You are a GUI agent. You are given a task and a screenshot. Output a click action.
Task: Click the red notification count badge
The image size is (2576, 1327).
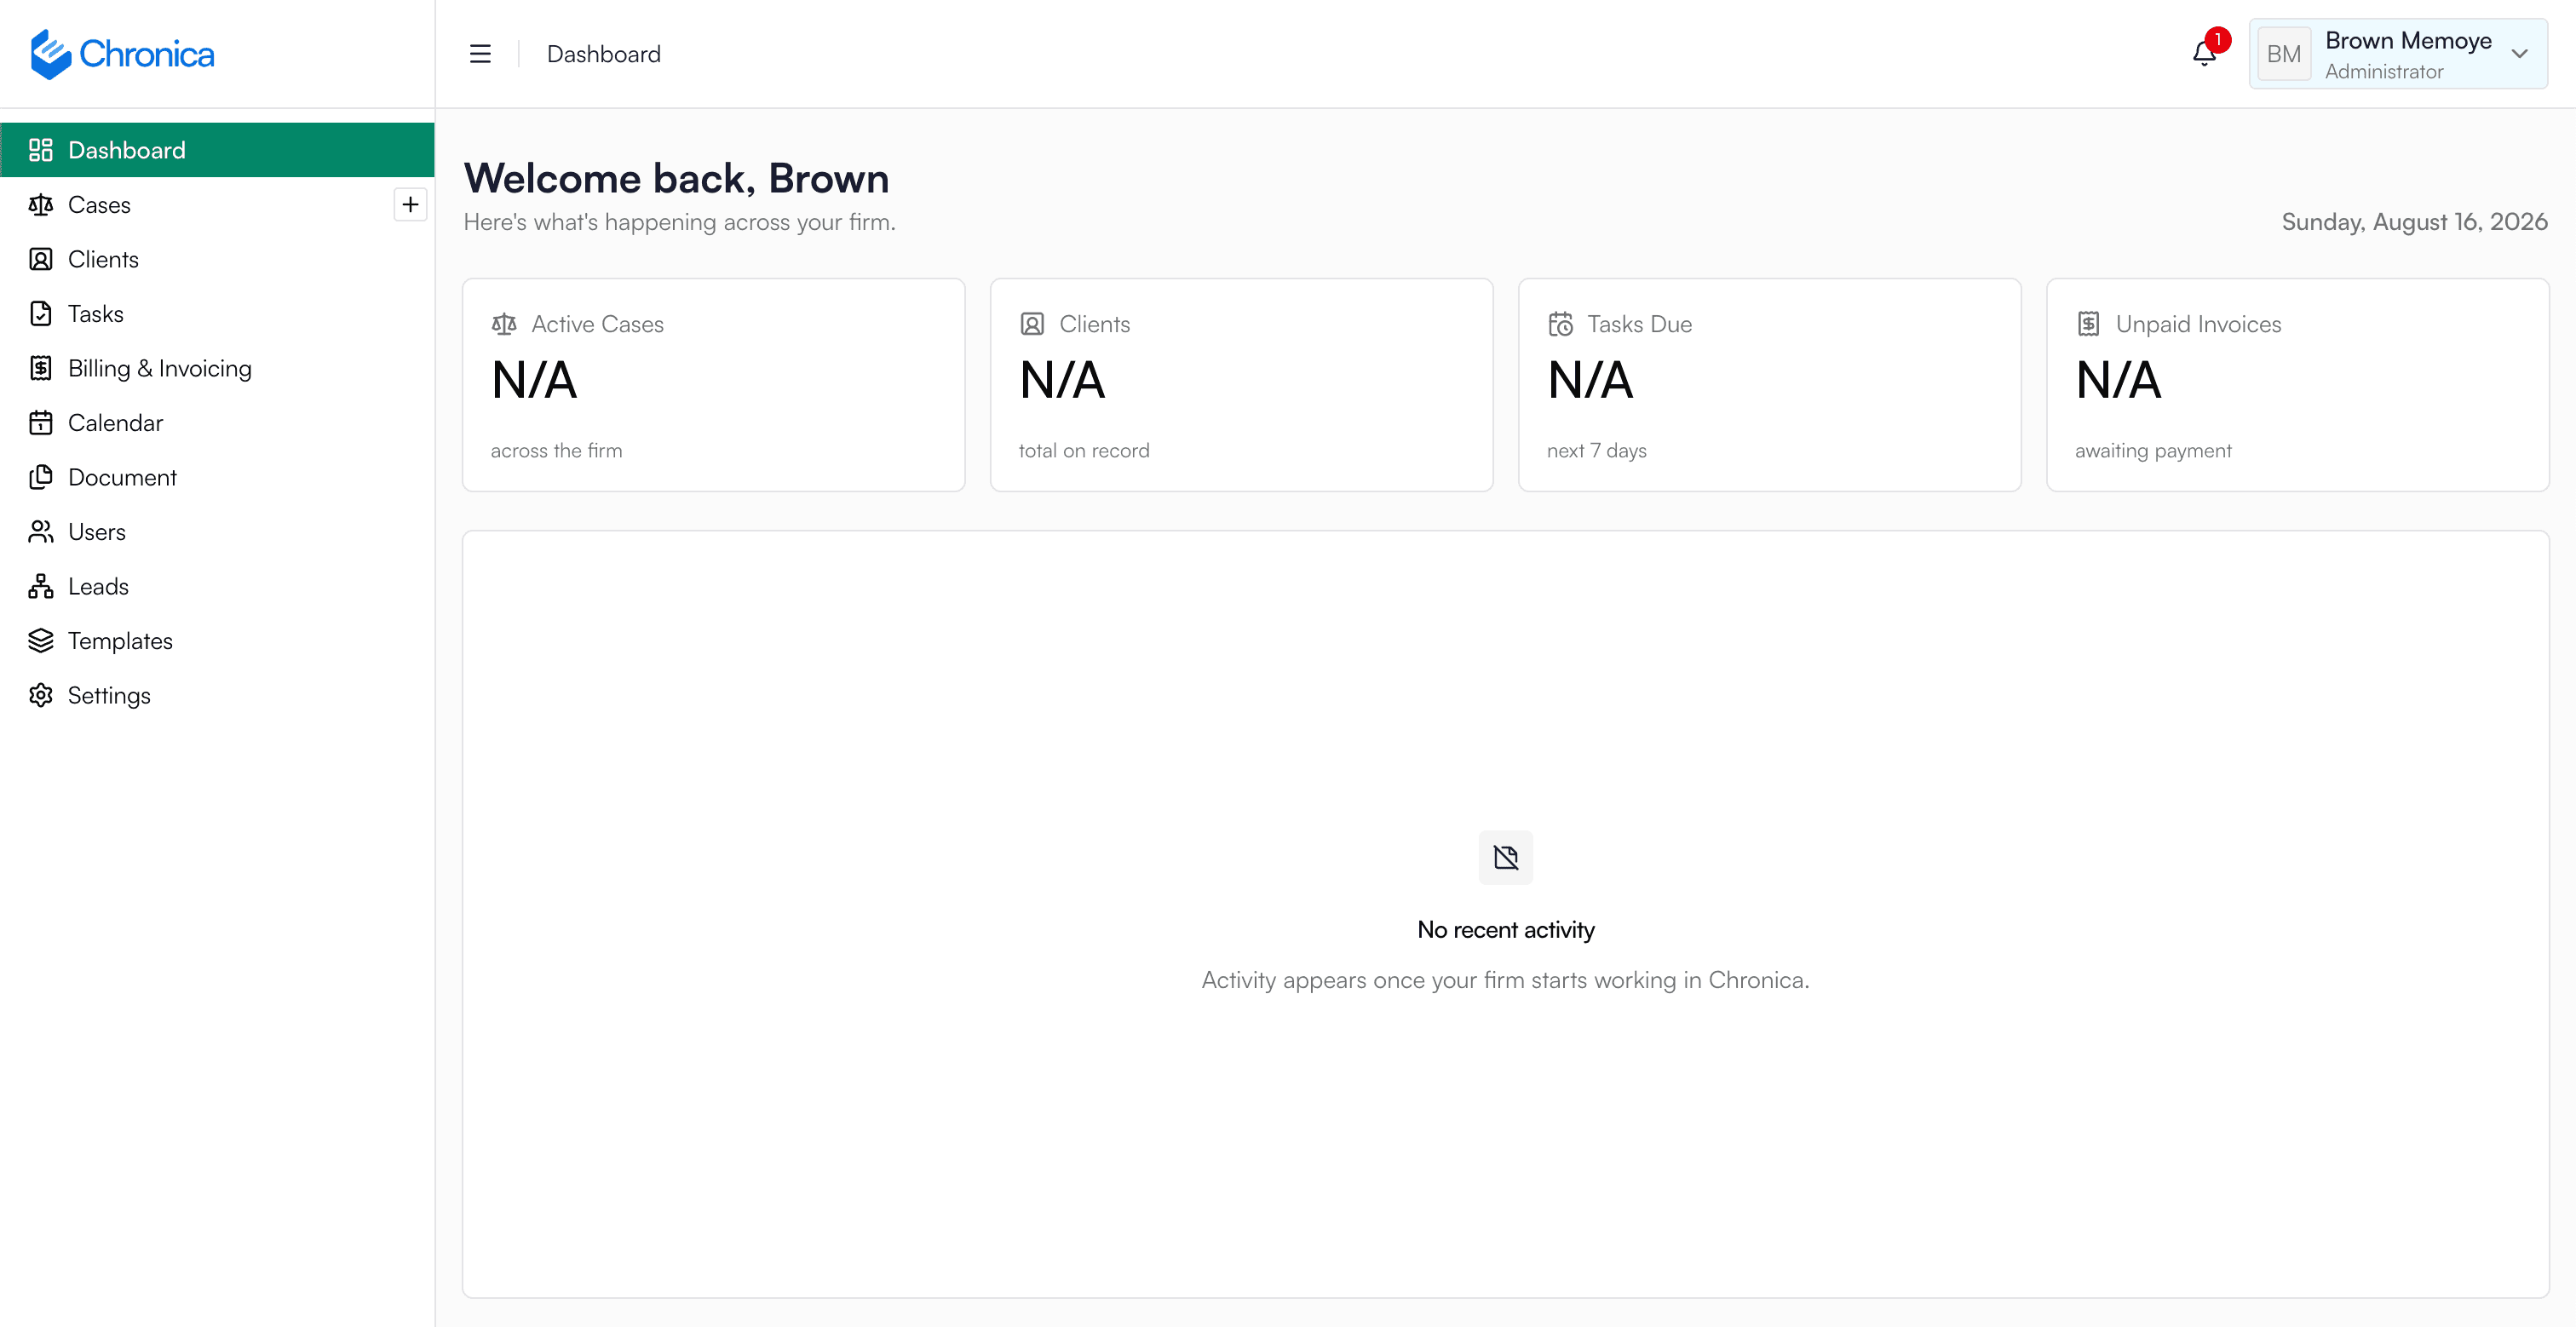(x=2218, y=40)
